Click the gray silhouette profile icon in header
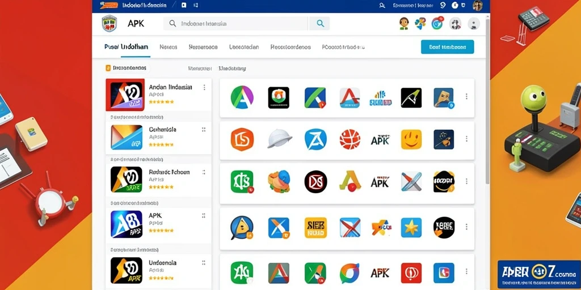Image resolution: width=581 pixels, height=290 pixels. (474, 24)
